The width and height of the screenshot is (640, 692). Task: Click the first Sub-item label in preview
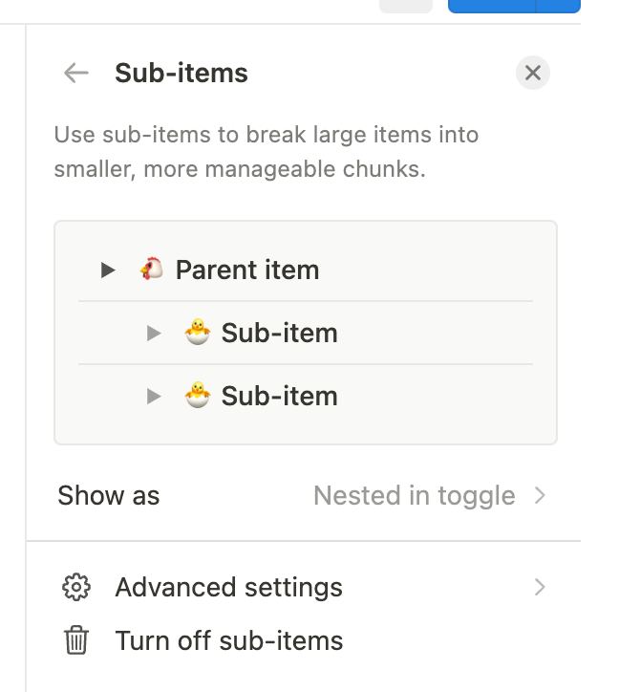[x=279, y=333]
